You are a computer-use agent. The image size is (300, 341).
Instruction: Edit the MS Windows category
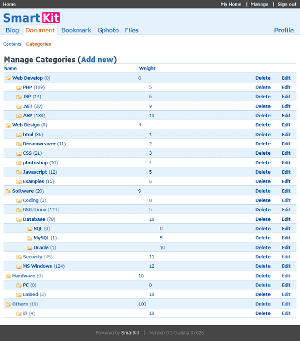(x=286, y=266)
